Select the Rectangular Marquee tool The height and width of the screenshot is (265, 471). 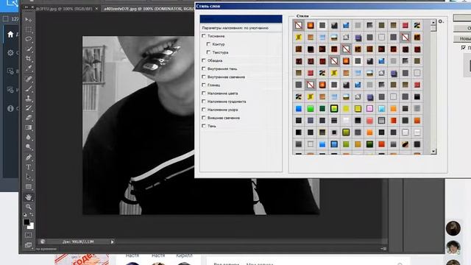[x=29, y=29]
